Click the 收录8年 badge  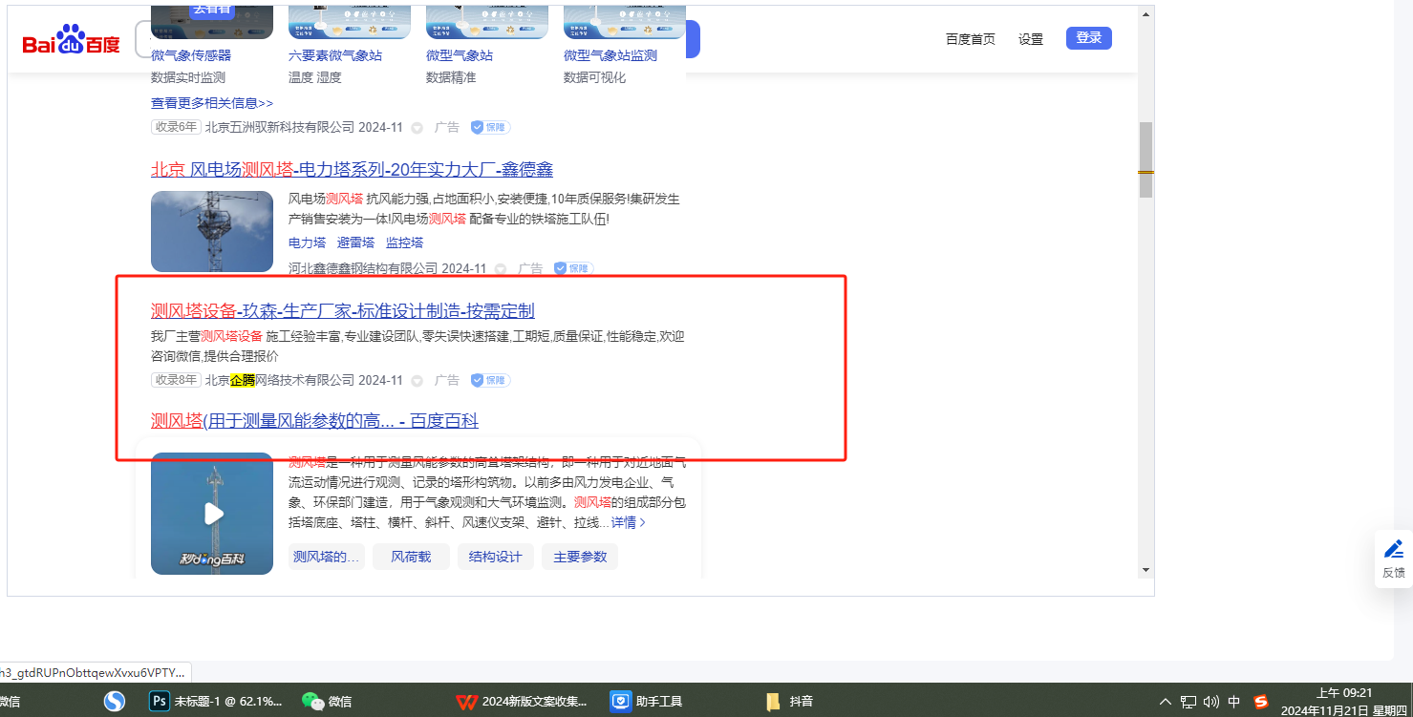[x=176, y=380]
